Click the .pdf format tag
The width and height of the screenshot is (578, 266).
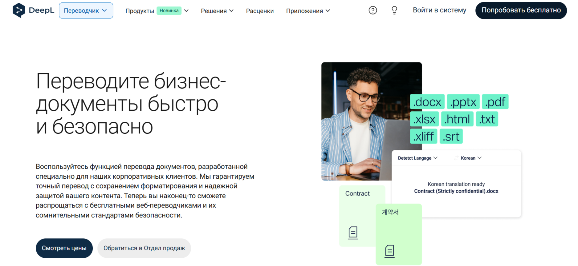pyautogui.click(x=495, y=102)
